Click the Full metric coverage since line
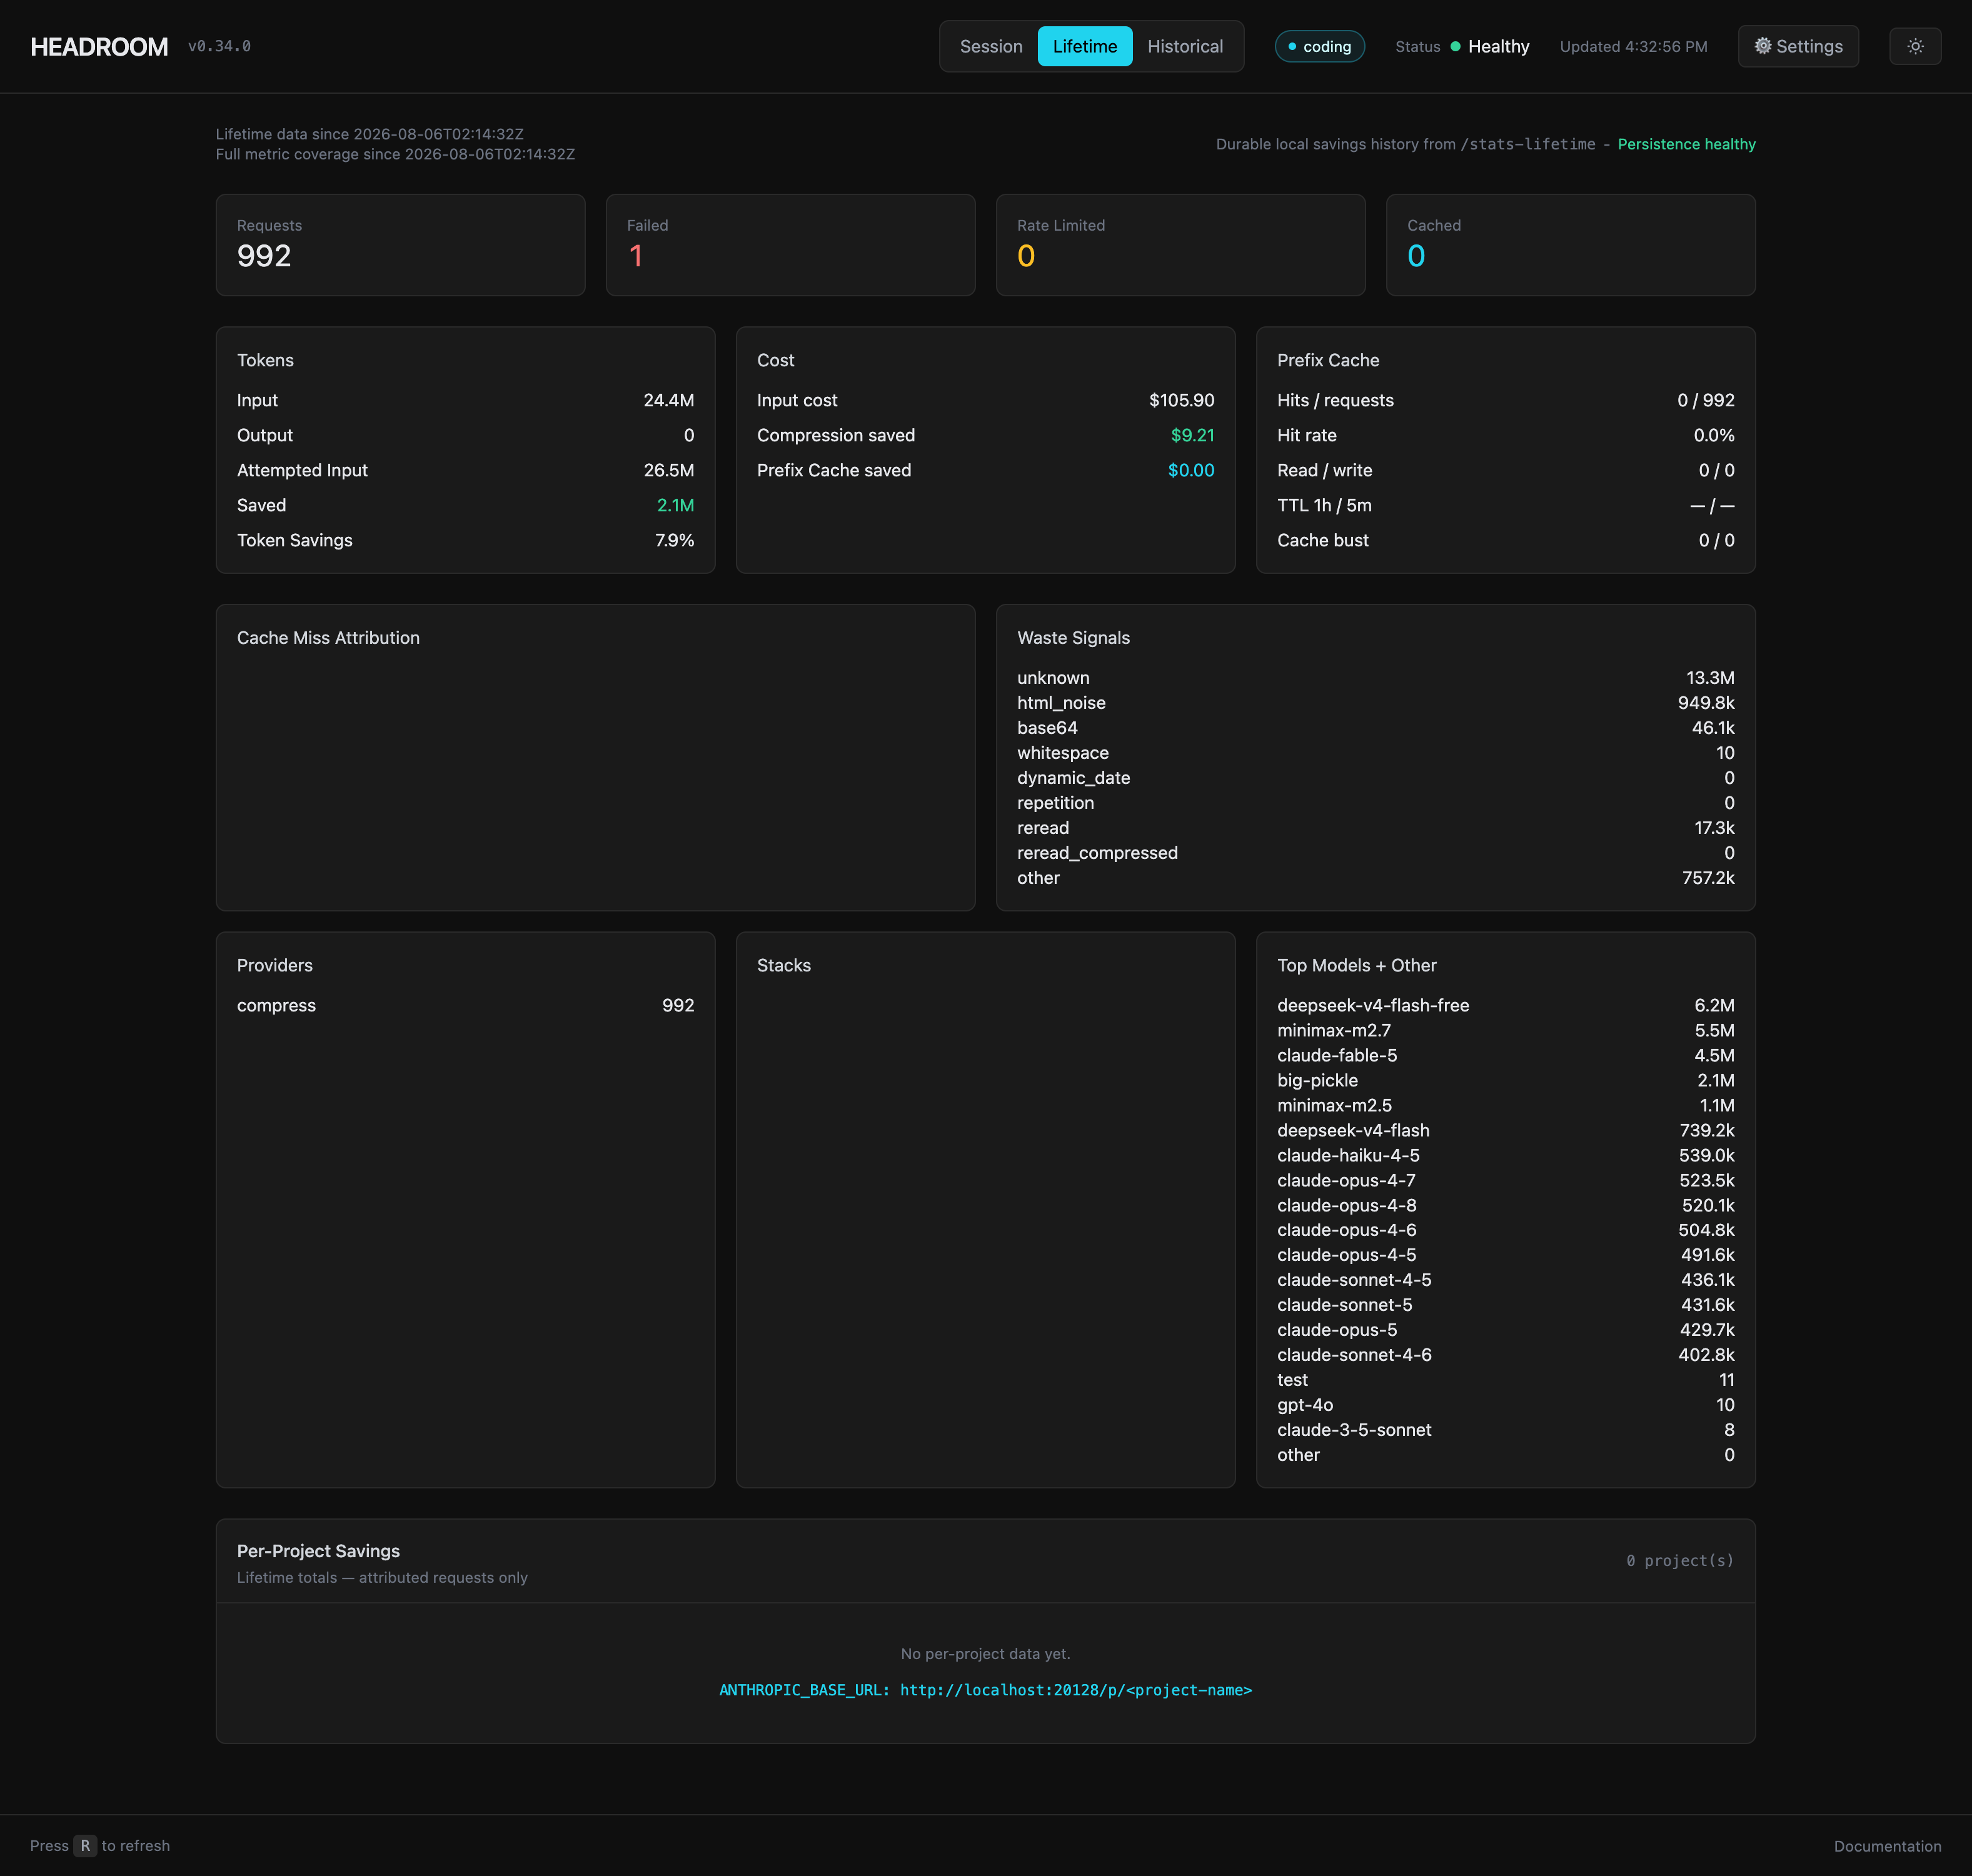The image size is (1972, 1876). [395, 154]
